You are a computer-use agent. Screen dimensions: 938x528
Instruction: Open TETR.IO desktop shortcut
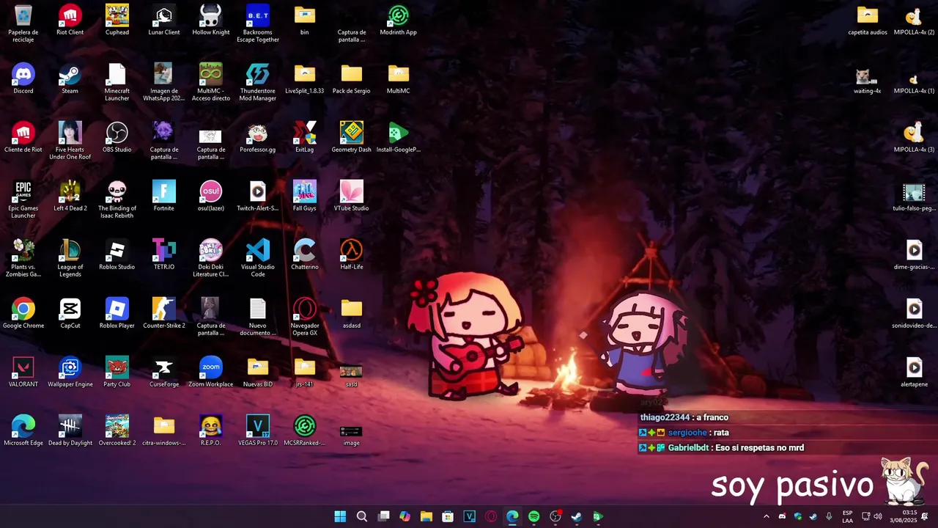tap(164, 254)
